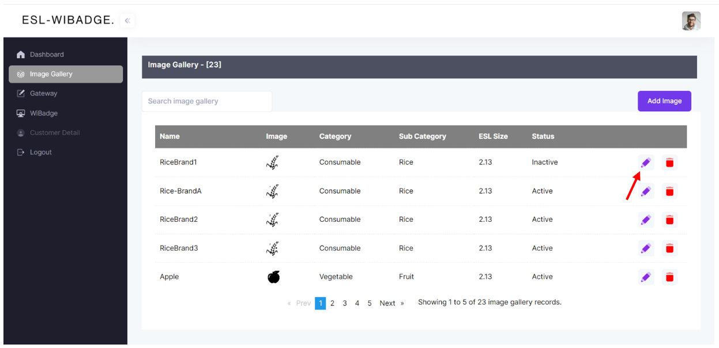The height and width of the screenshot is (348, 719).
Task: Open the Gateway sidebar item
Action: (x=43, y=93)
